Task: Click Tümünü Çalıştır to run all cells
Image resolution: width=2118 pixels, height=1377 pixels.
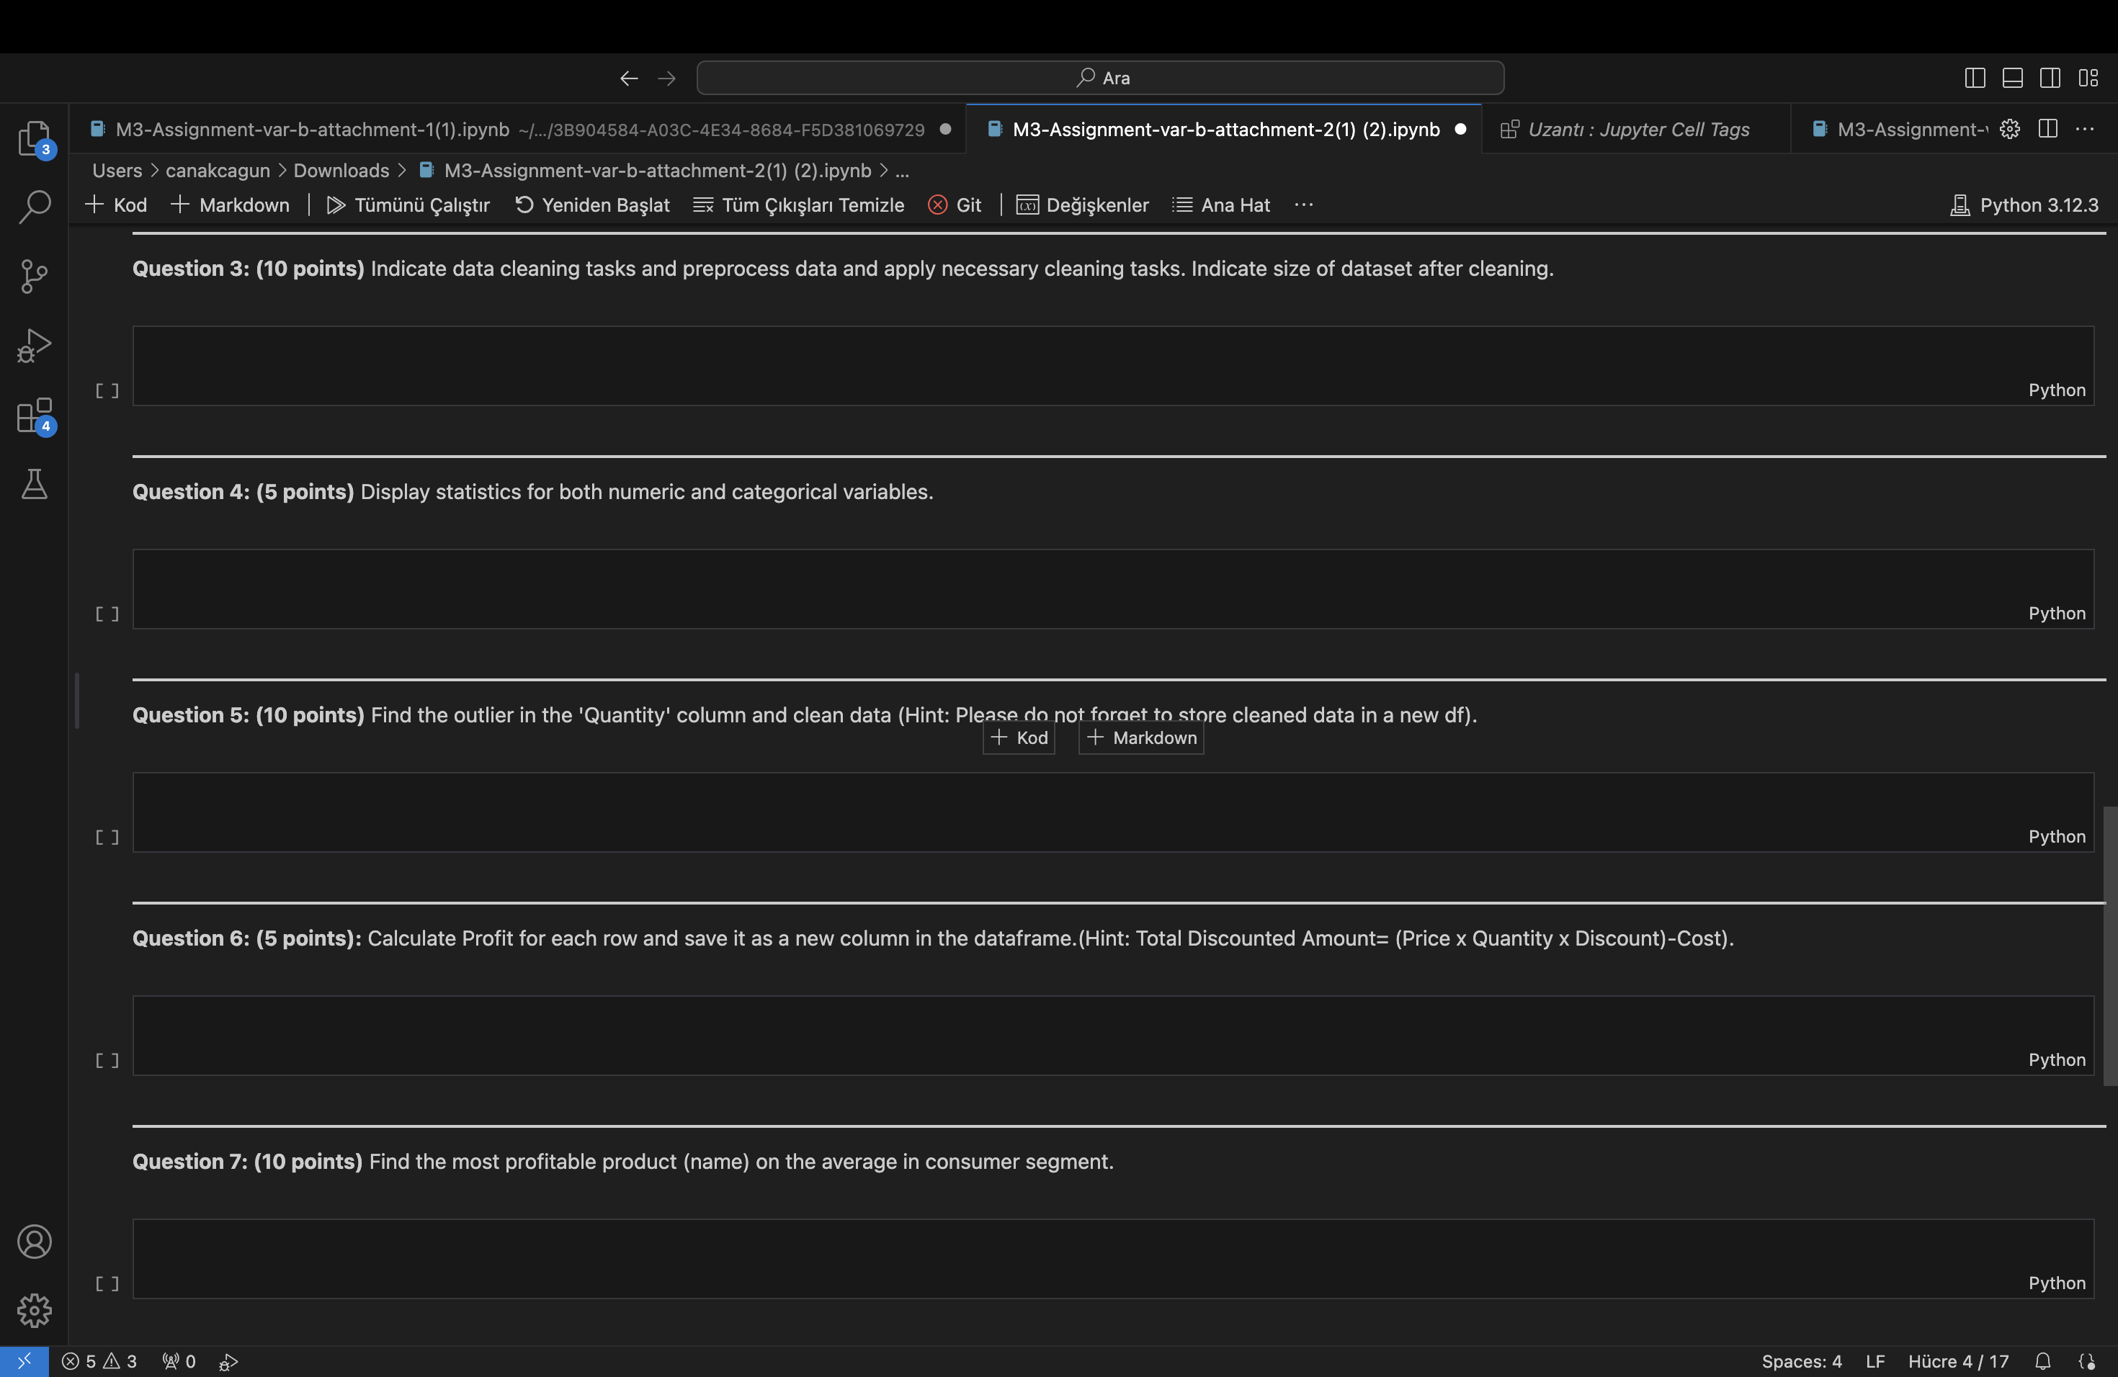Action: pyautogui.click(x=408, y=205)
